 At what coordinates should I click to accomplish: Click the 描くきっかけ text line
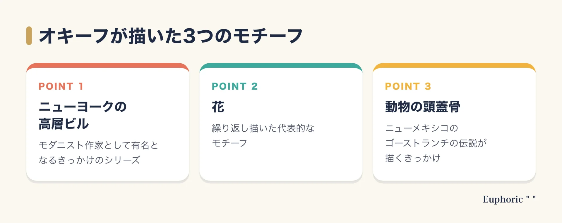coord(413,158)
